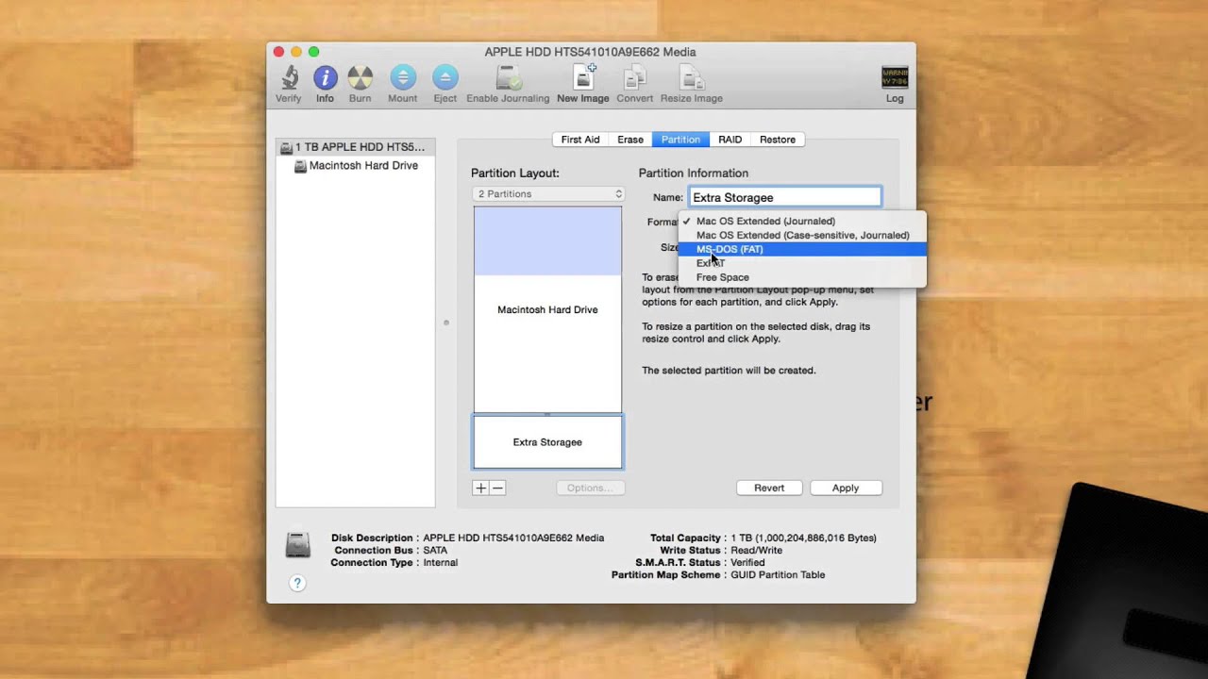The image size is (1208, 679).
Task: Click the Enable Journaling icon
Action: [508, 77]
